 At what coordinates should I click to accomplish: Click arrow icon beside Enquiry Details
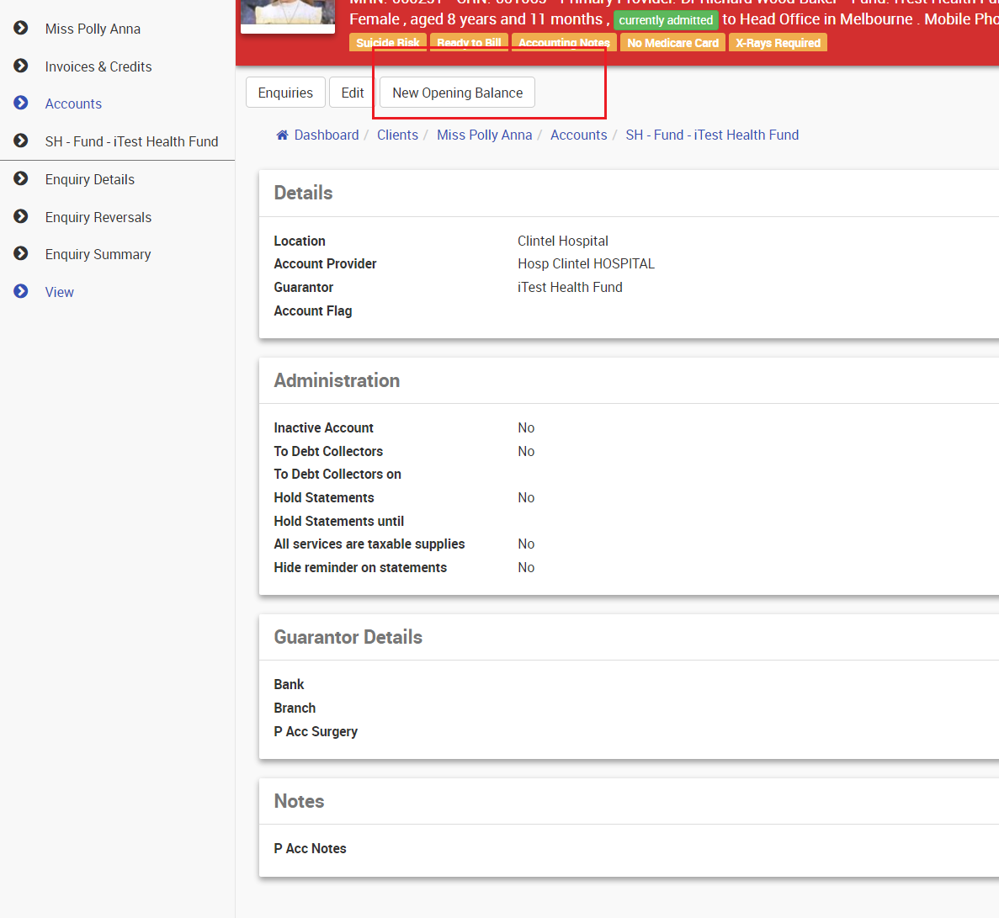pos(21,178)
